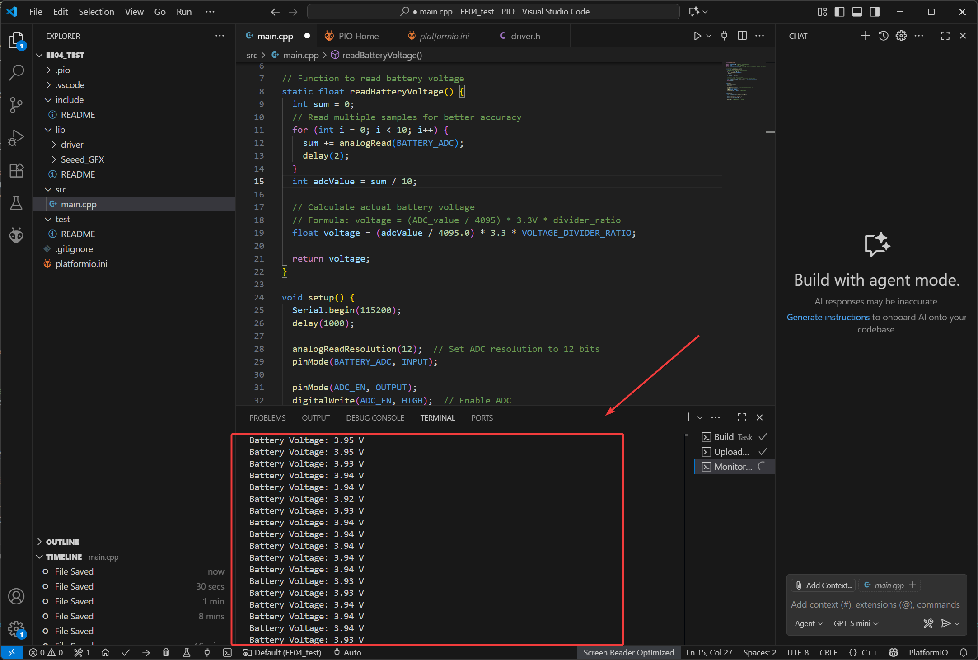Switch to the PROBLEMS panel tab
Image resolution: width=978 pixels, height=660 pixels.
[x=267, y=418]
